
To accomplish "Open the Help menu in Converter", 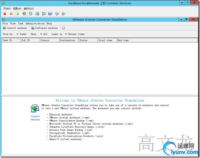I will [49, 23].
